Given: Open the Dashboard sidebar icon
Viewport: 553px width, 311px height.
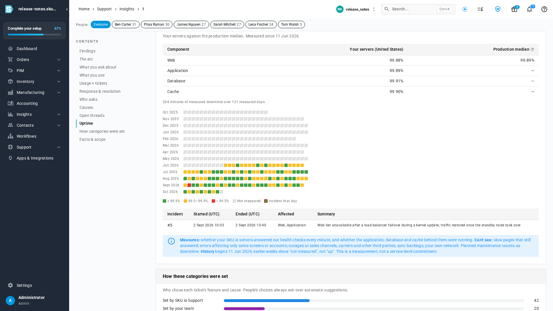Looking at the screenshot, I should [x=10, y=49].
